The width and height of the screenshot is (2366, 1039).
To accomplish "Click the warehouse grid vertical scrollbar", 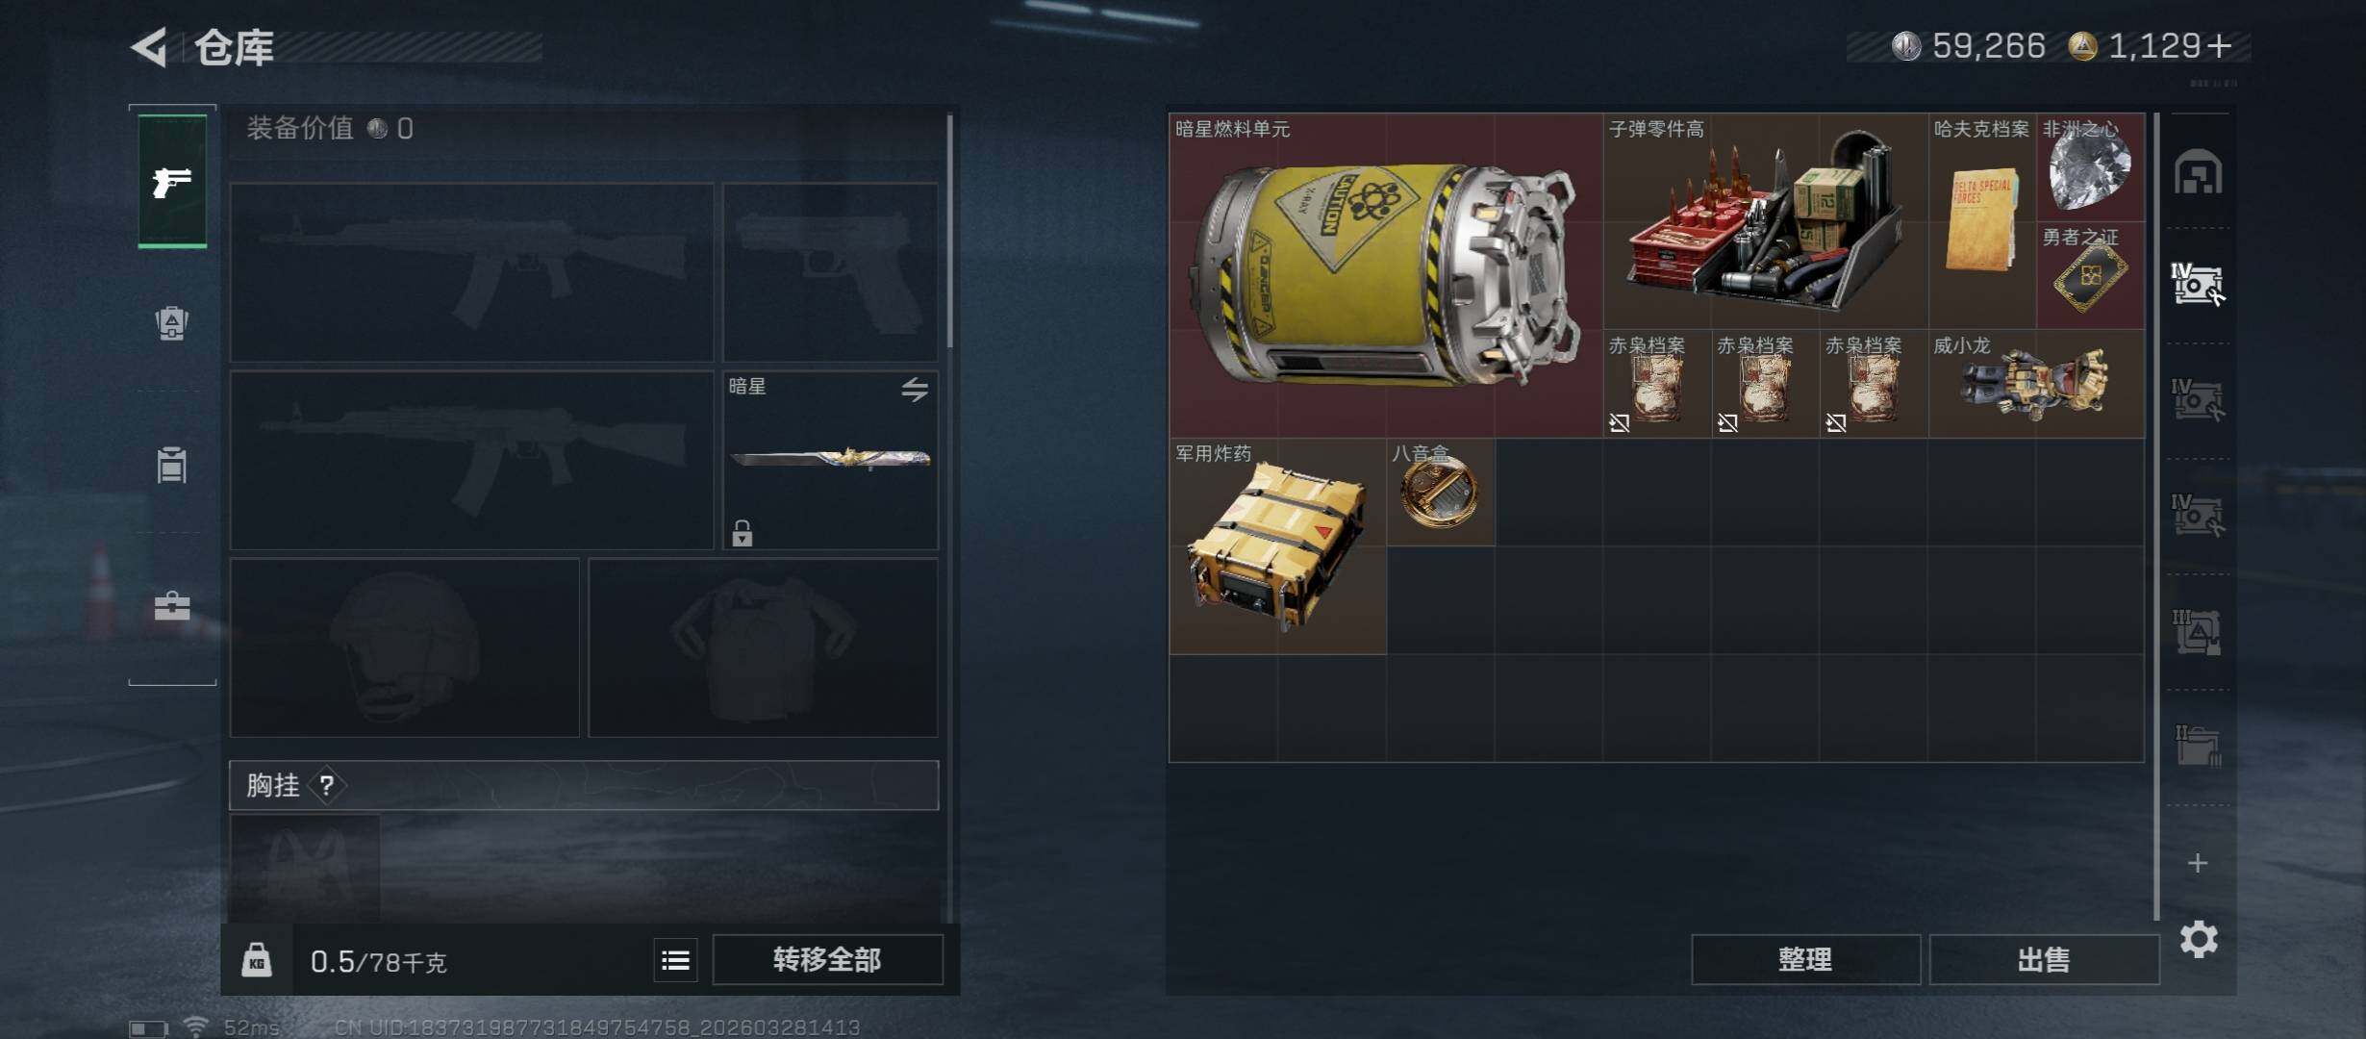I will (x=2157, y=516).
